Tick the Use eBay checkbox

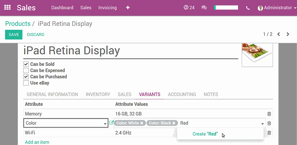pos(26,83)
